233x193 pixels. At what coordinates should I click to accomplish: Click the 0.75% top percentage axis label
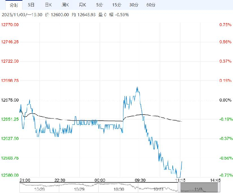pos(223,25)
